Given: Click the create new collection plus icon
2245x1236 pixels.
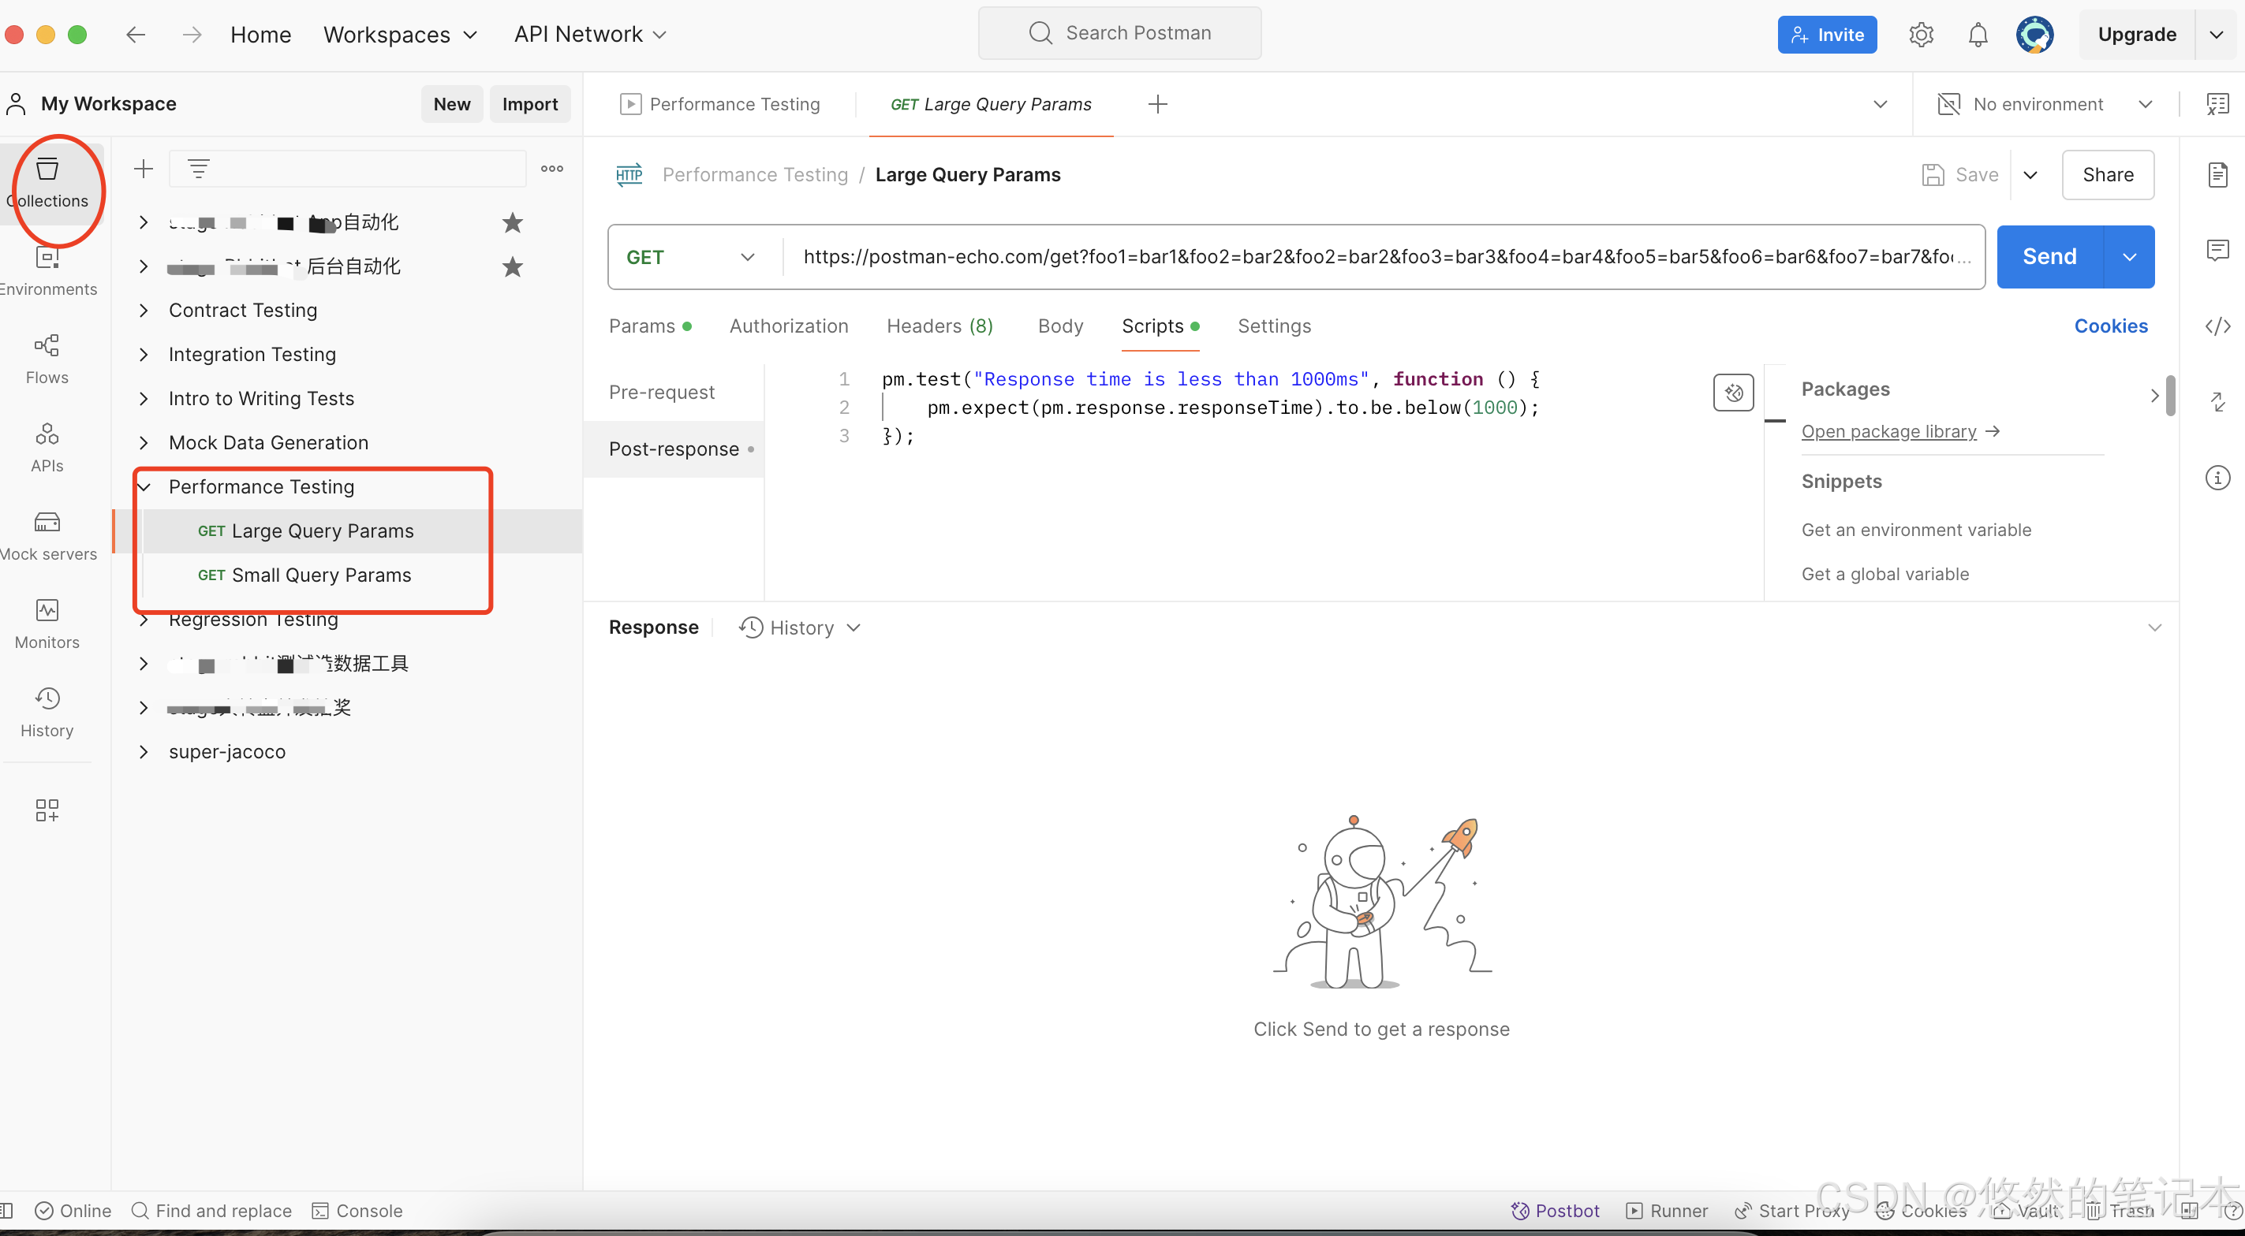Looking at the screenshot, I should pyautogui.click(x=144, y=168).
